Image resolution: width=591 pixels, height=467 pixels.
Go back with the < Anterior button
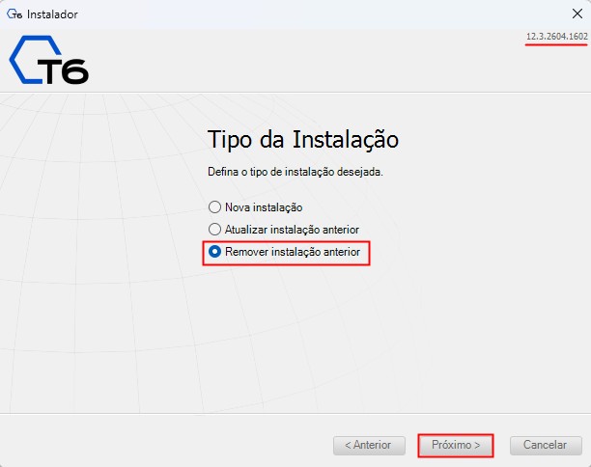369,445
